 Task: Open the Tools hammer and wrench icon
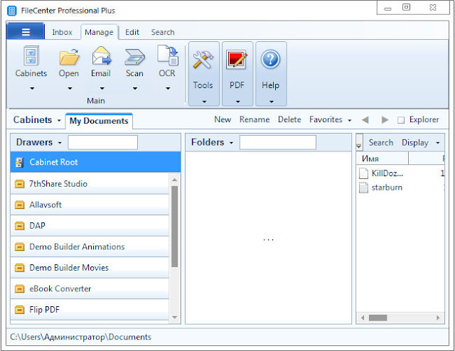[x=203, y=60]
